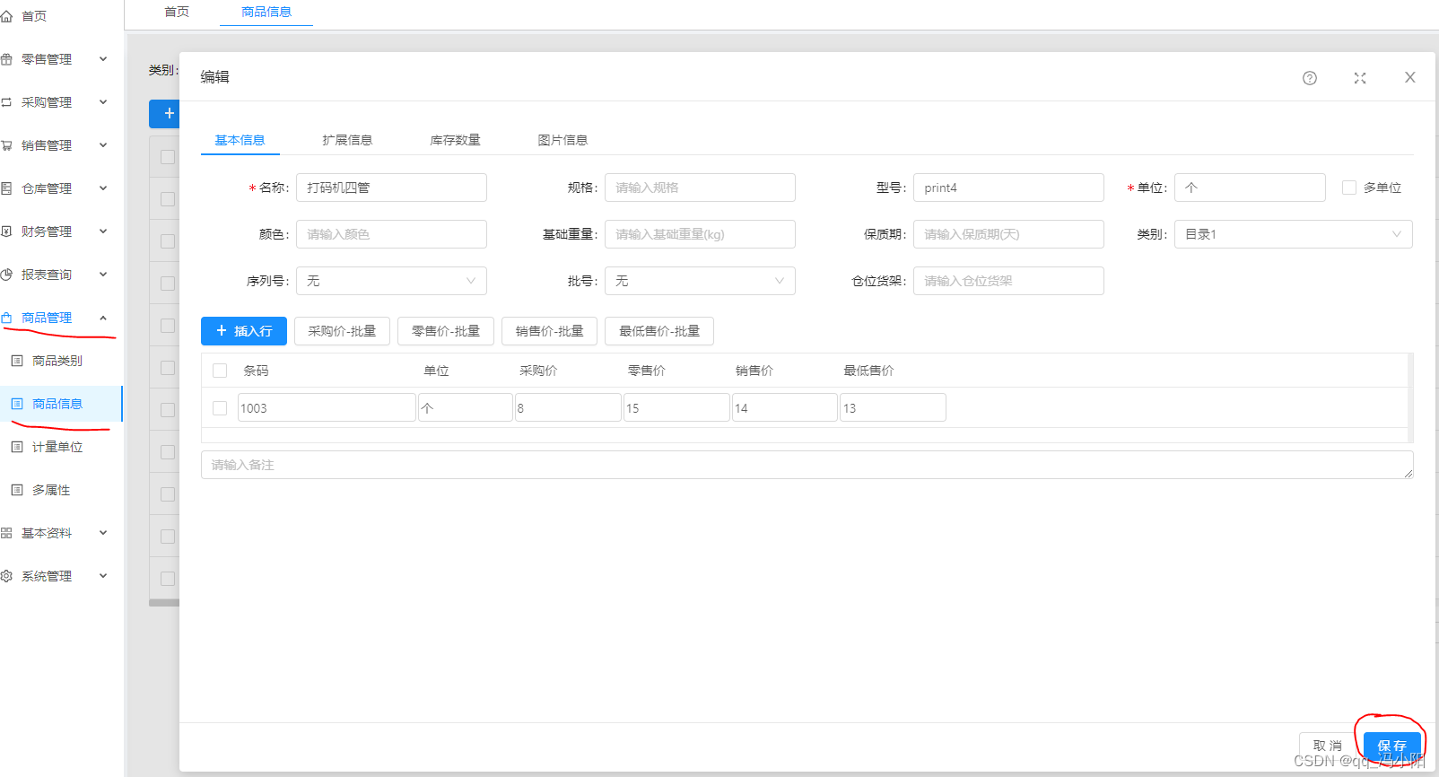Viewport: 1439px width, 777px height.
Task: Click the 计量单位 list icon
Action: click(x=17, y=447)
